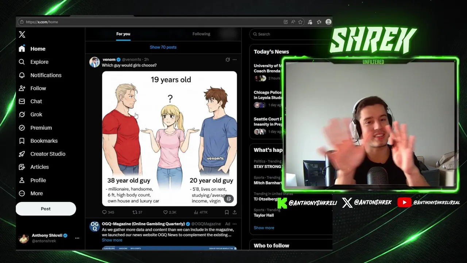This screenshot has width=467, height=263.
Task: Click Home label in sidebar
Action: pyautogui.click(x=38, y=49)
